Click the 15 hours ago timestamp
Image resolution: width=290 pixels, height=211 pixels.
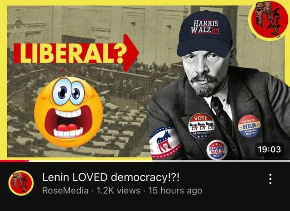175,191
